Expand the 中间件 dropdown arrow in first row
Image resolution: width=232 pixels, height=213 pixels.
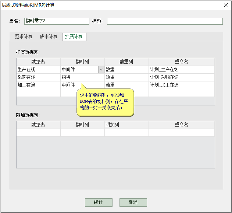click(101, 69)
